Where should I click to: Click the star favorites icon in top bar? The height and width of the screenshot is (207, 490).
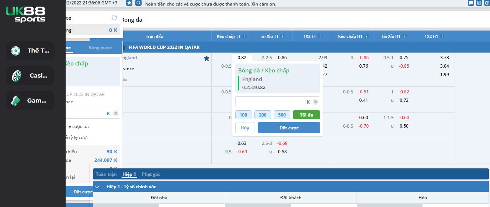[x=129, y=3]
